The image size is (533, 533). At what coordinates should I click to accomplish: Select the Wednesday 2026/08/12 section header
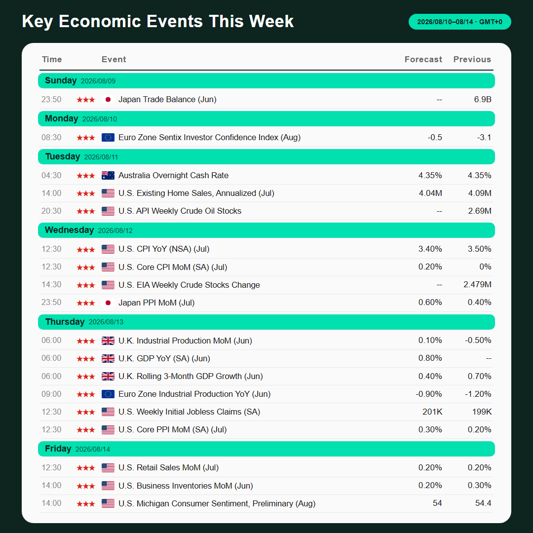coord(266,230)
